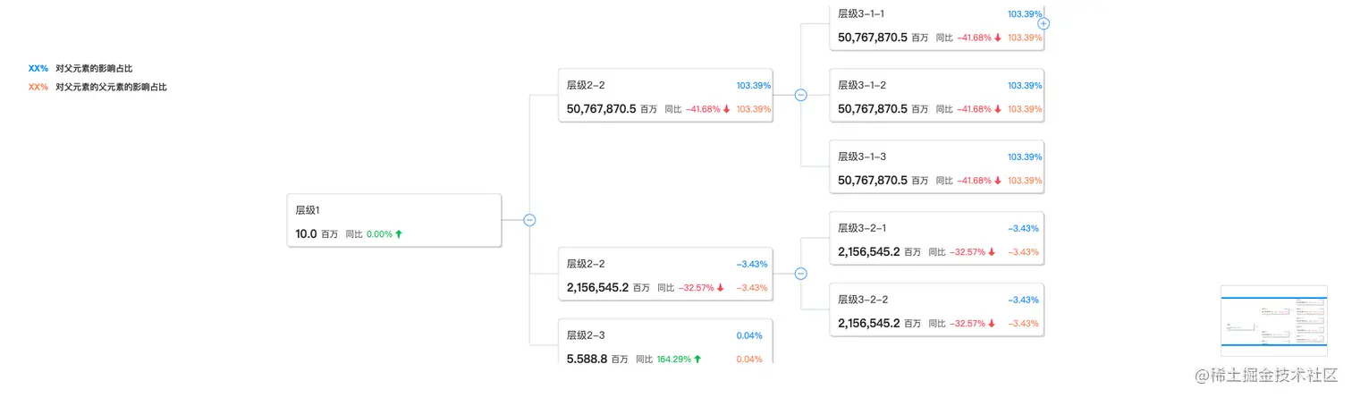Select the 层级3-2-2 node card
The height and width of the screenshot is (398, 1352).
(936, 309)
